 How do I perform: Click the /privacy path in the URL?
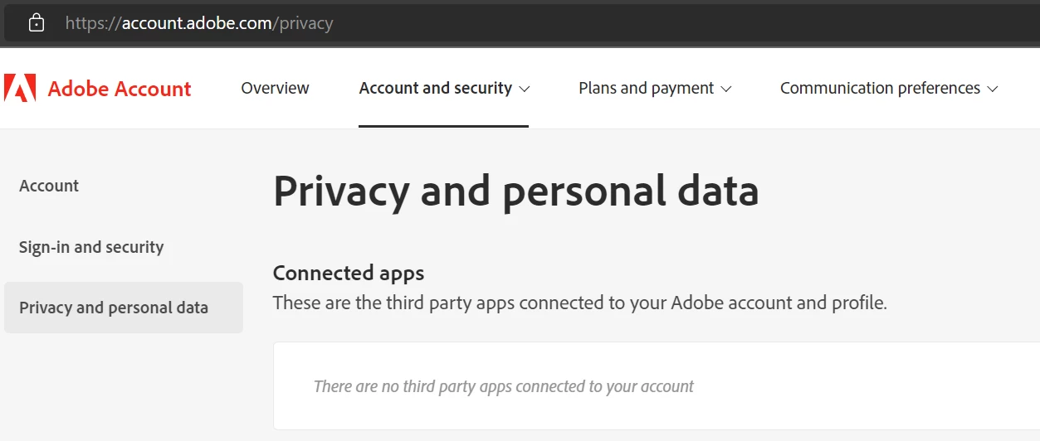click(x=305, y=23)
